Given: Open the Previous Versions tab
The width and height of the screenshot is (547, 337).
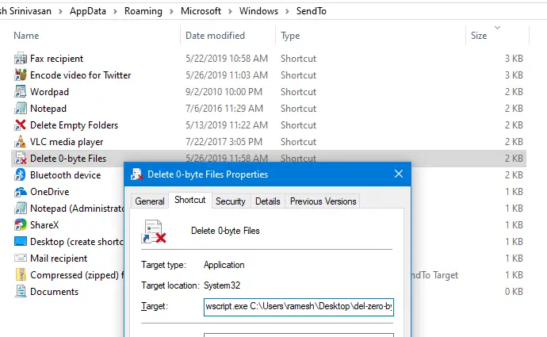Looking at the screenshot, I should click(x=322, y=201).
